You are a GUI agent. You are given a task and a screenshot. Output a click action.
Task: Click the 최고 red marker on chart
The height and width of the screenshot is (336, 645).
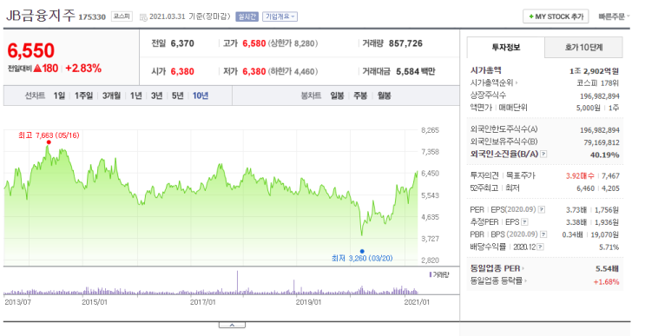tap(49, 142)
